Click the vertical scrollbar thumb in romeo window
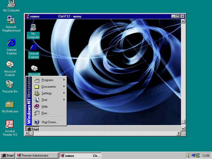212x159 pixels. coord(183,122)
